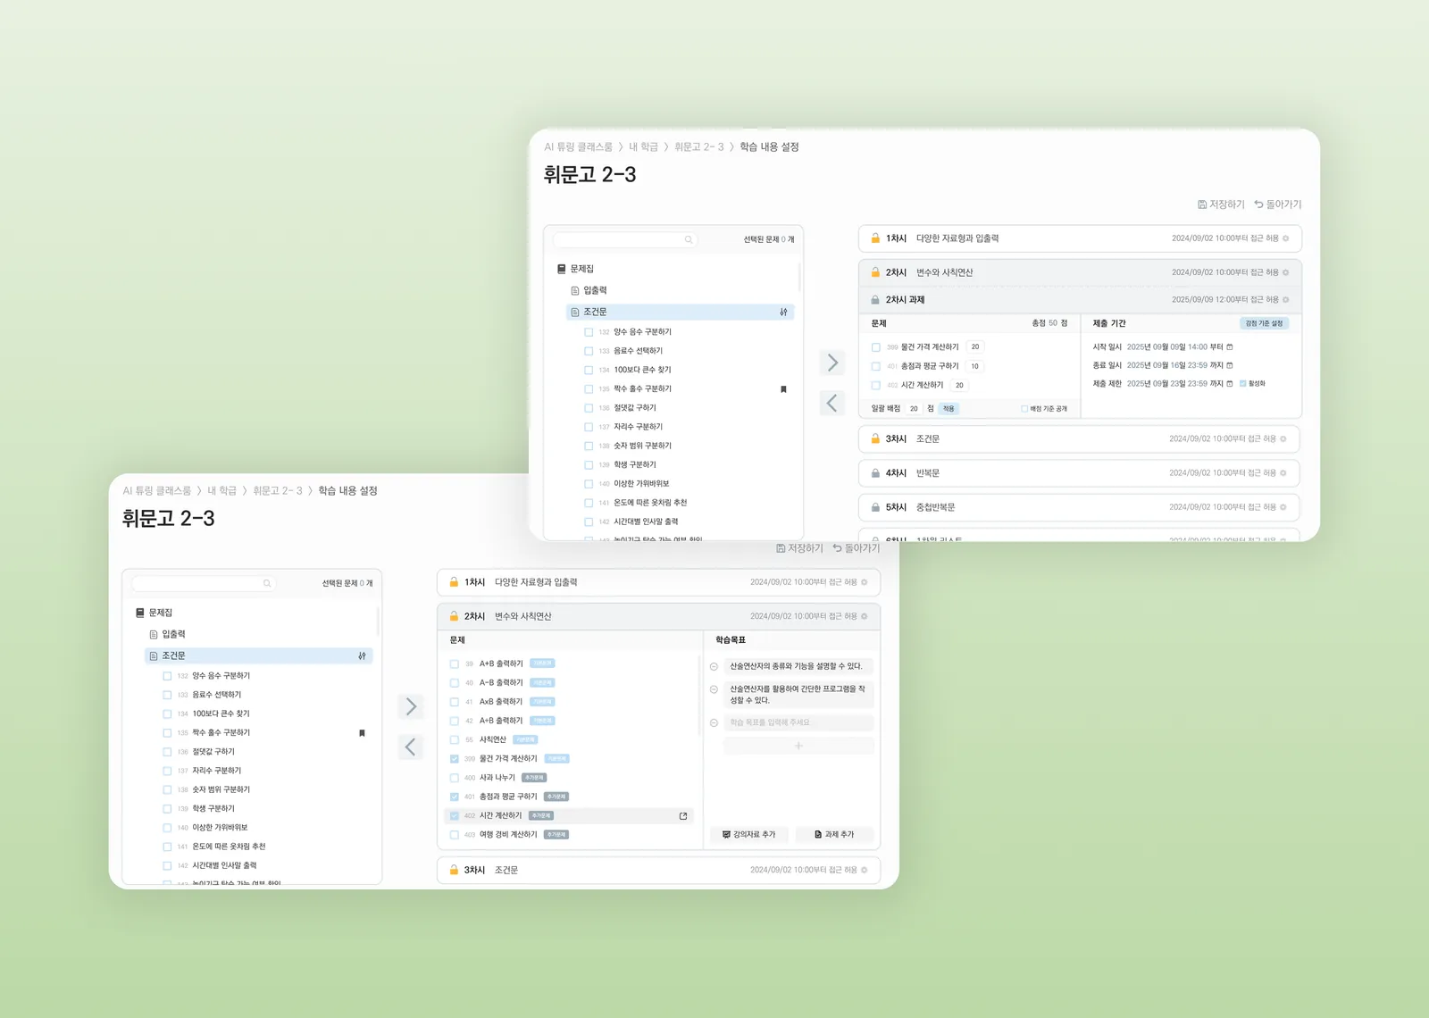Click the 강의자료 추가 button

click(748, 835)
